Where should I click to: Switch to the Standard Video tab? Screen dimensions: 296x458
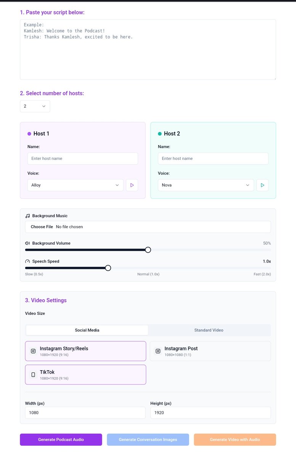point(209,330)
